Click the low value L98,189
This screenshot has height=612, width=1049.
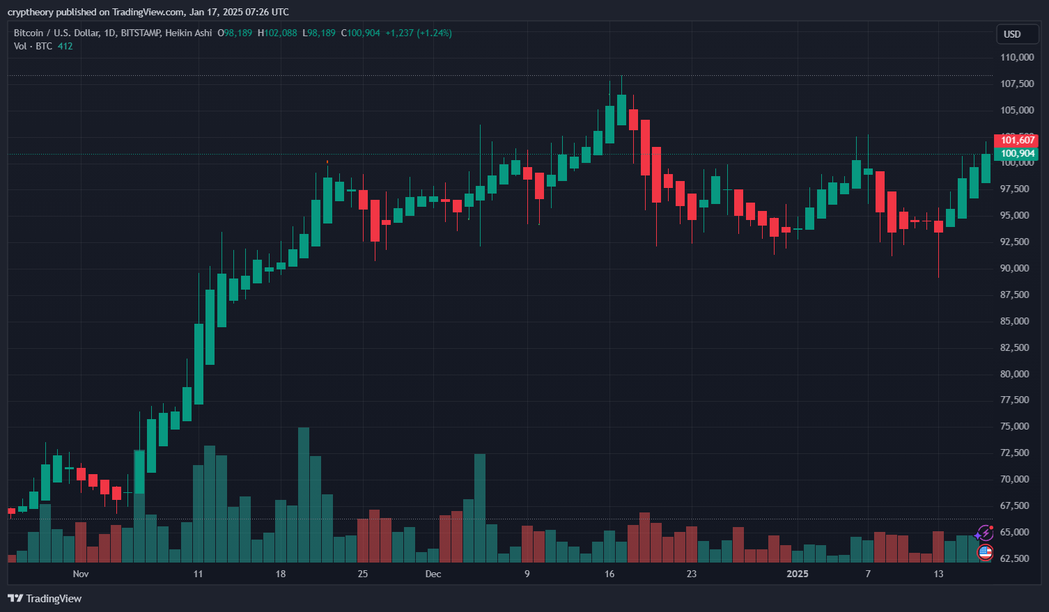point(319,33)
